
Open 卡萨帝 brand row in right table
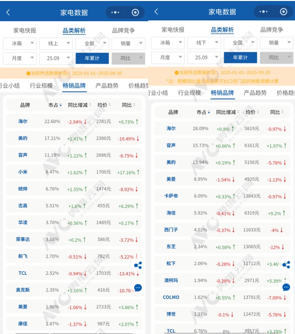pyautogui.click(x=171, y=196)
